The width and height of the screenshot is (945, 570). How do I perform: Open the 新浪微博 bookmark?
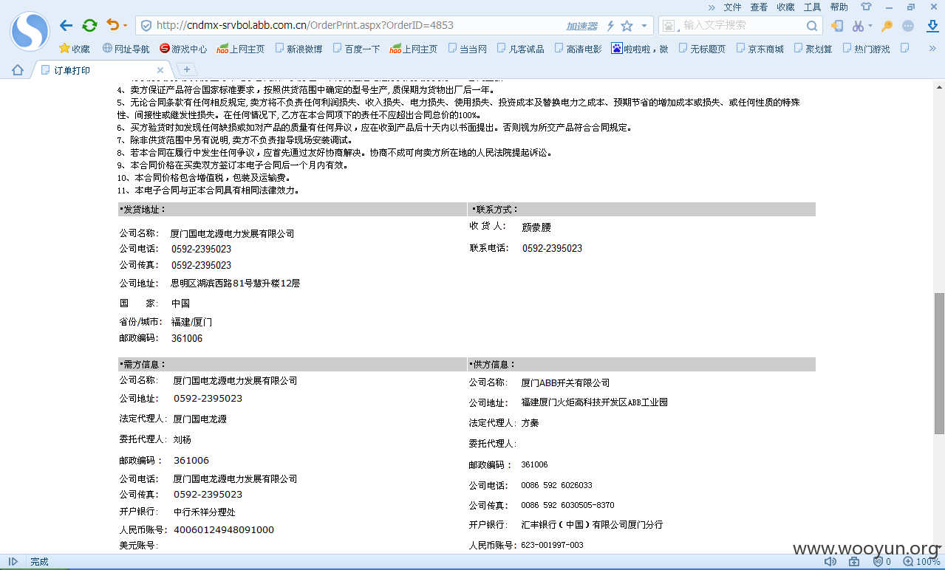(298, 49)
